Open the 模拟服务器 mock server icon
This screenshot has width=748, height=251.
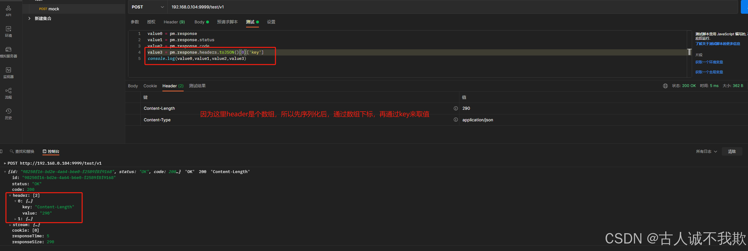[x=8, y=52]
